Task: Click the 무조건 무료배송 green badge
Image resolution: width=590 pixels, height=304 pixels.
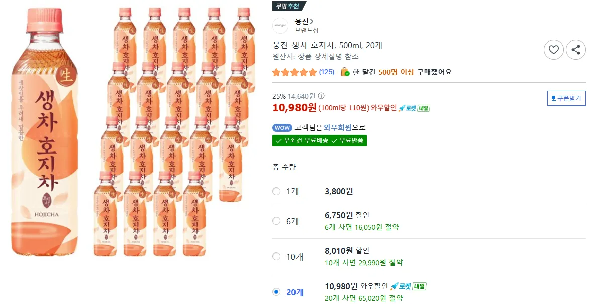Action: coord(301,141)
